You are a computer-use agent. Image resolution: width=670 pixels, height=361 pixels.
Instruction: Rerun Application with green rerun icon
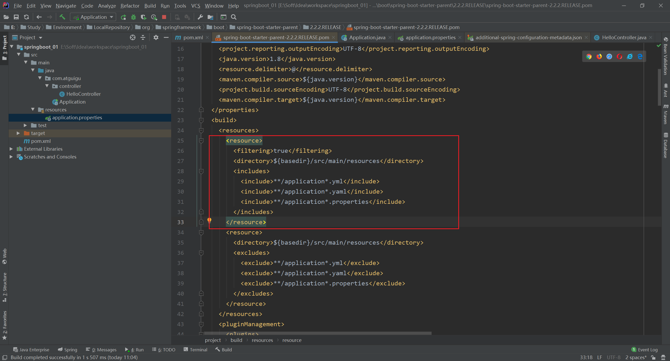pyautogui.click(x=123, y=17)
